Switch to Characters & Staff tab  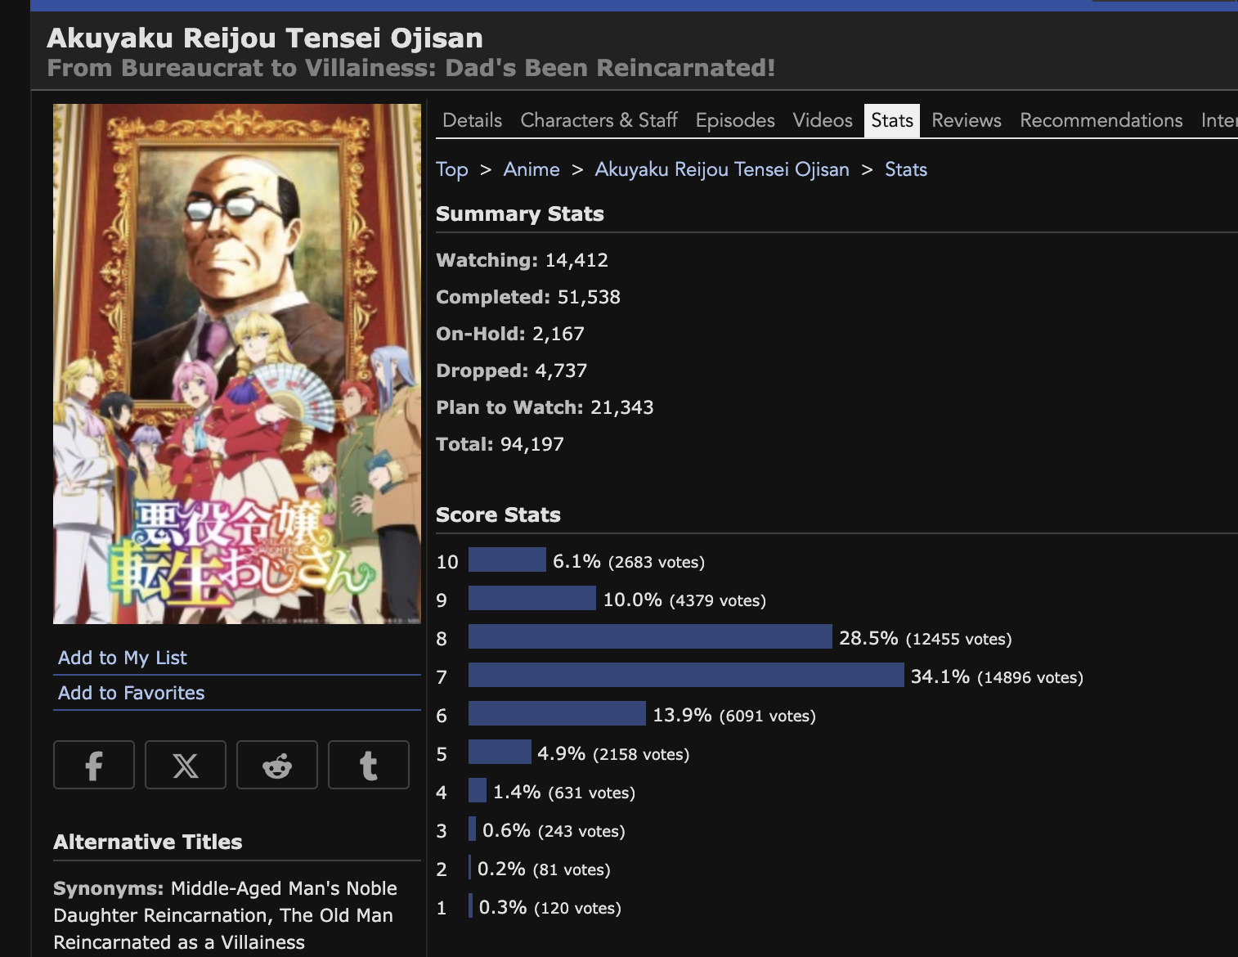click(x=599, y=120)
